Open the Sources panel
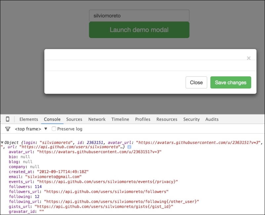The height and width of the screenshot is (215, 265). pyautogui.click(x=74, y=119)
